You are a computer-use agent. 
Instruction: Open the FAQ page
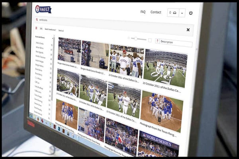pos(143,12)
